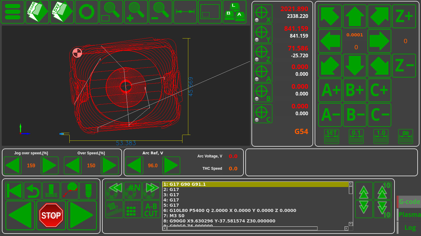Click the A-B CUT button
The image size is (421, 236).
[x=151, y=210]
